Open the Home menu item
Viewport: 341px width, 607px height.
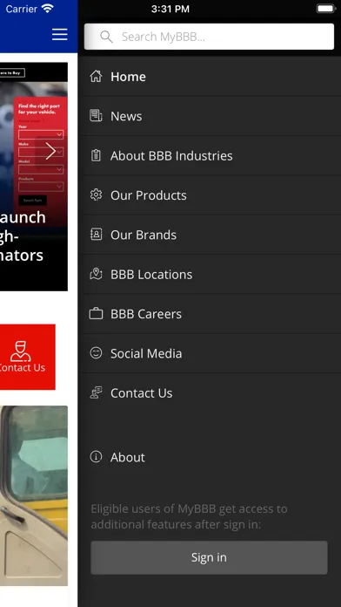[x=210, y=76]
